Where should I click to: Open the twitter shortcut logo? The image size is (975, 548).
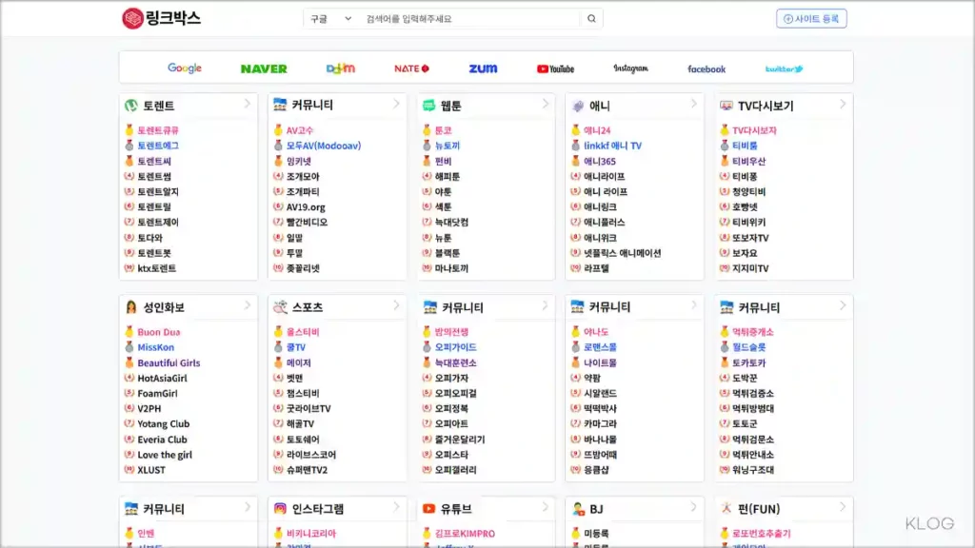[x=785, y=68]
